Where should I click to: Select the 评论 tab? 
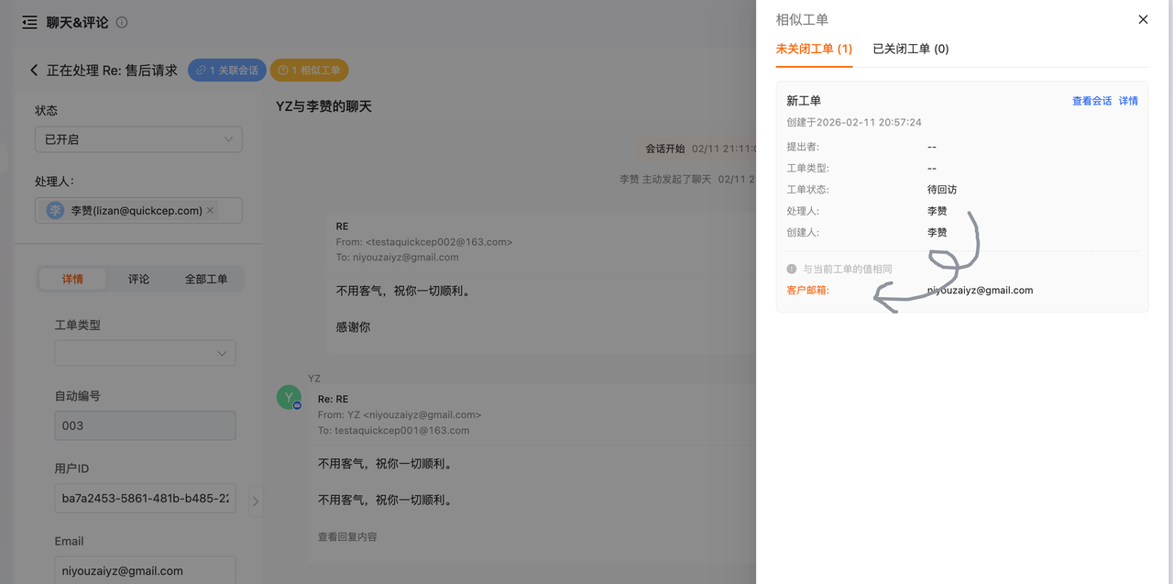138,279
